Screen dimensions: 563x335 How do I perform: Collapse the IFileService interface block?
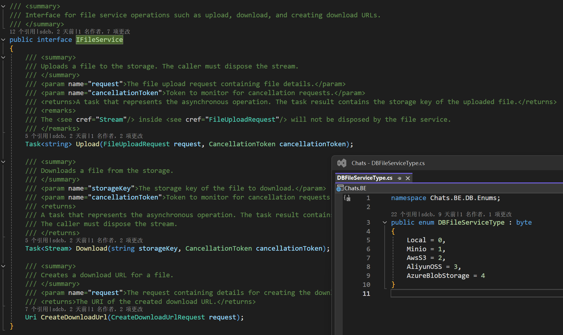pos(3,40)
